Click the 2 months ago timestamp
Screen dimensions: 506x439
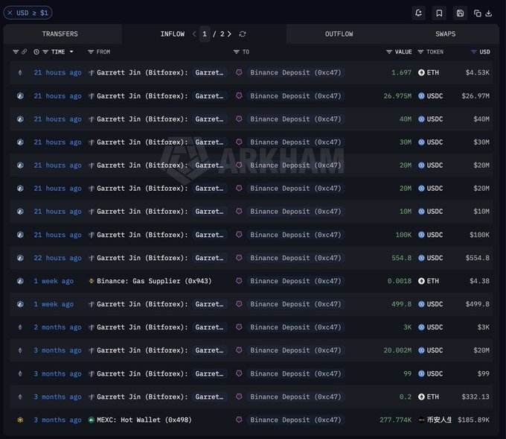tap(58, 327)
